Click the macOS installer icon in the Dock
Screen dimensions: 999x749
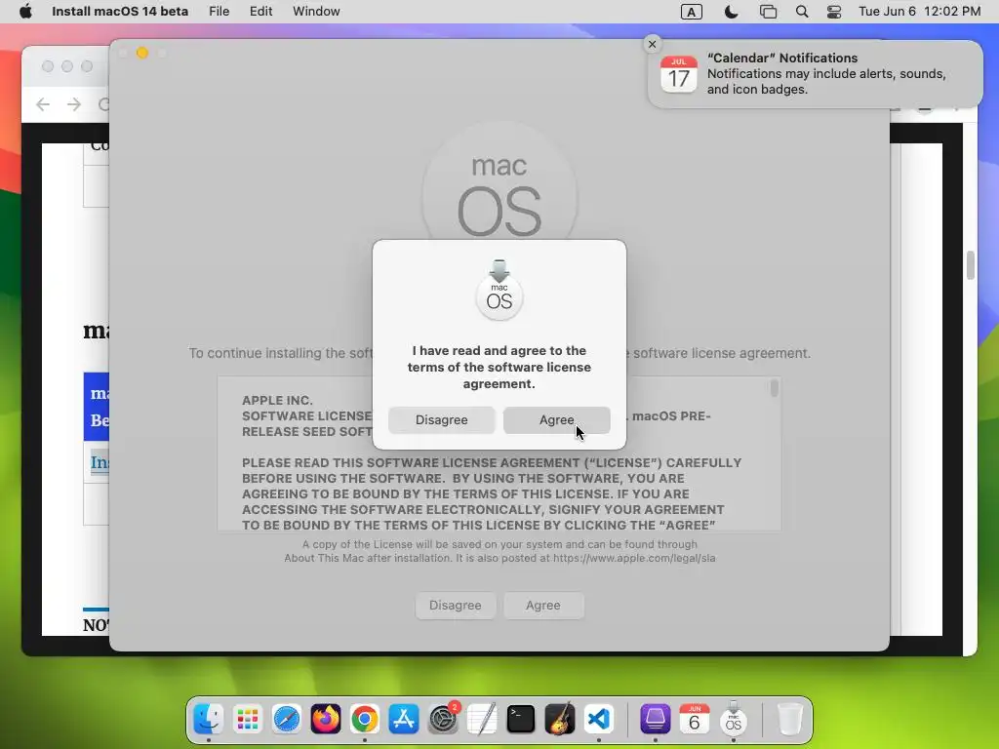pos(734,719)
